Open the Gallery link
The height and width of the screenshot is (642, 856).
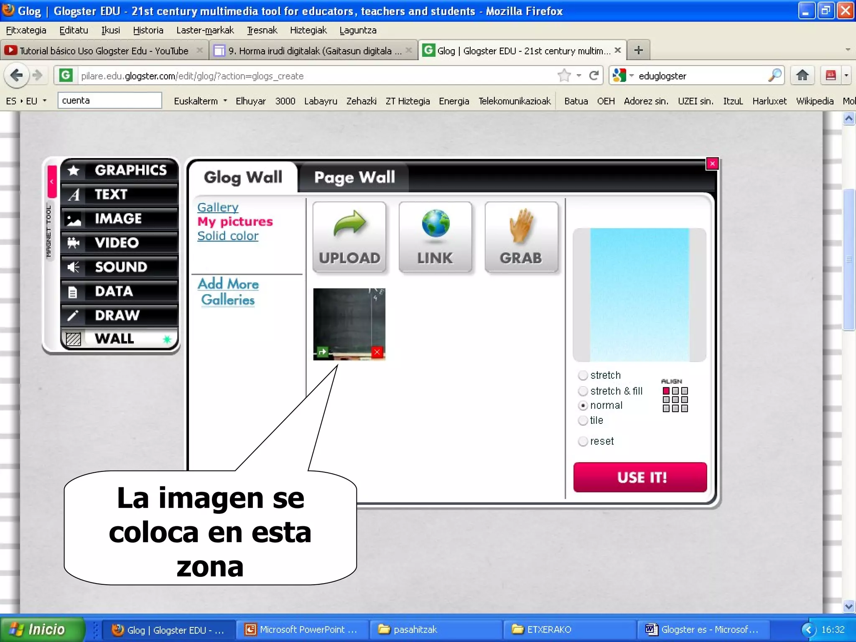pos(218,207)
